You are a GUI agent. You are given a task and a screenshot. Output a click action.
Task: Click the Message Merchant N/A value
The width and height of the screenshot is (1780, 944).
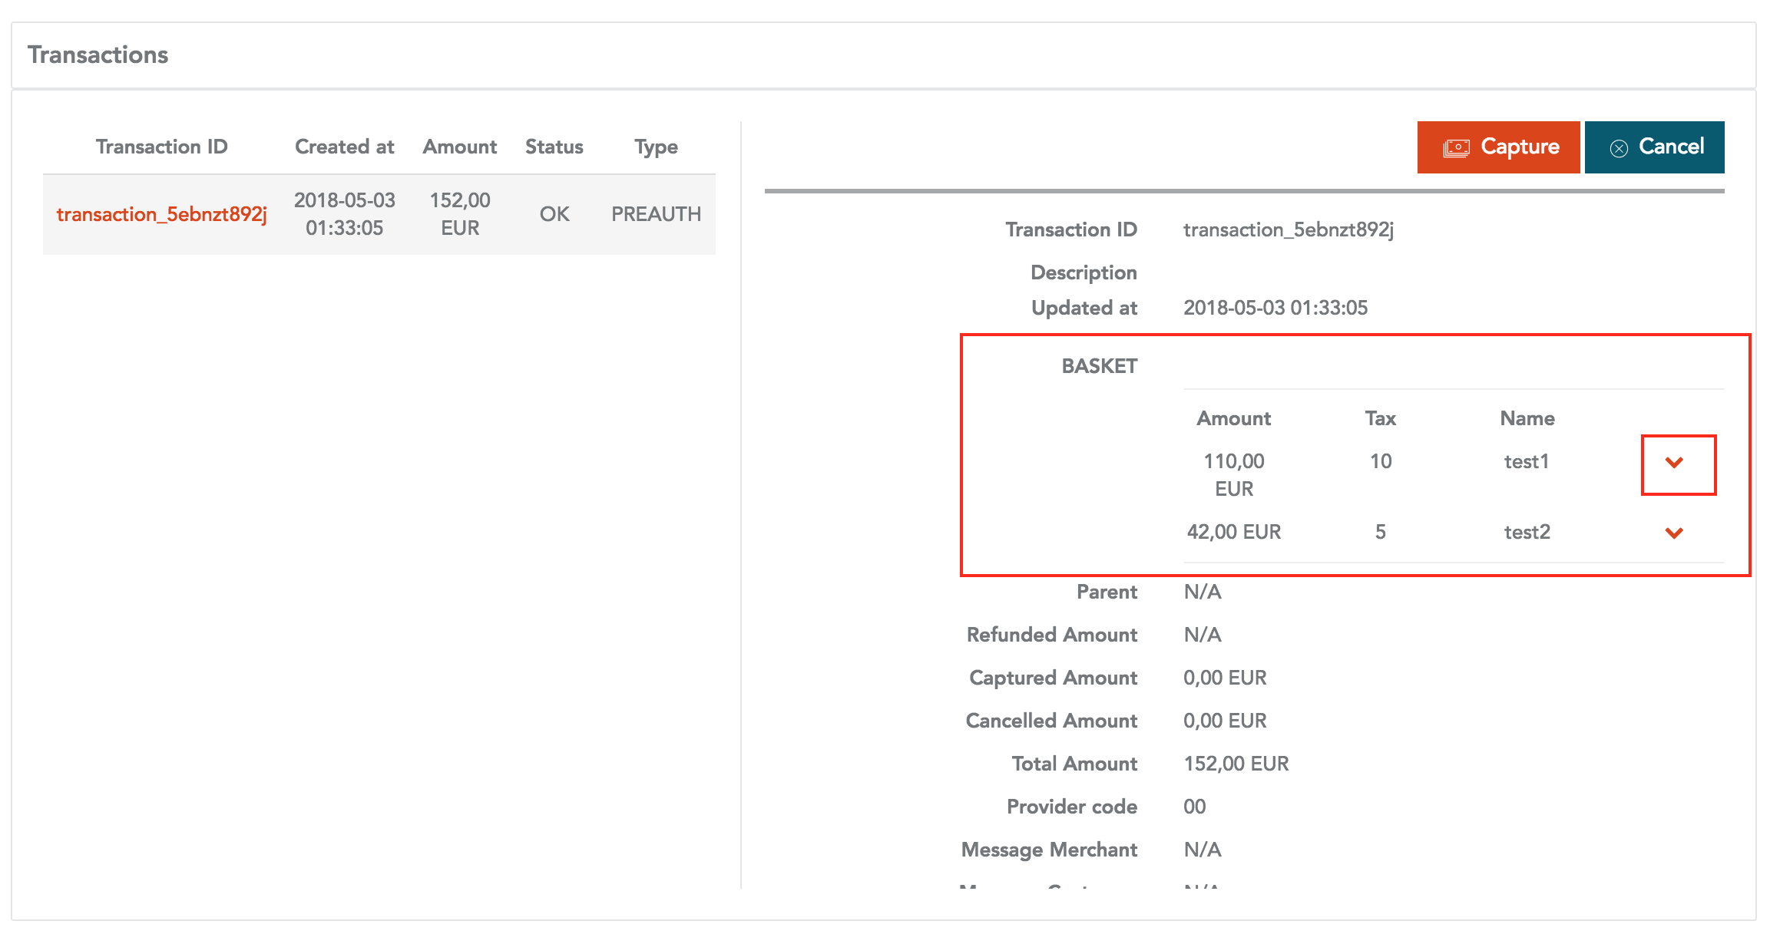1203,850
